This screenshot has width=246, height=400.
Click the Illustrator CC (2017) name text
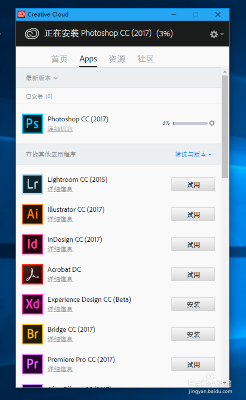76,210
